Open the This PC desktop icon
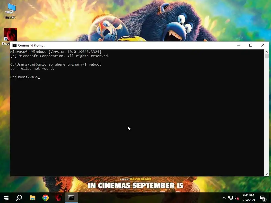 10,11
